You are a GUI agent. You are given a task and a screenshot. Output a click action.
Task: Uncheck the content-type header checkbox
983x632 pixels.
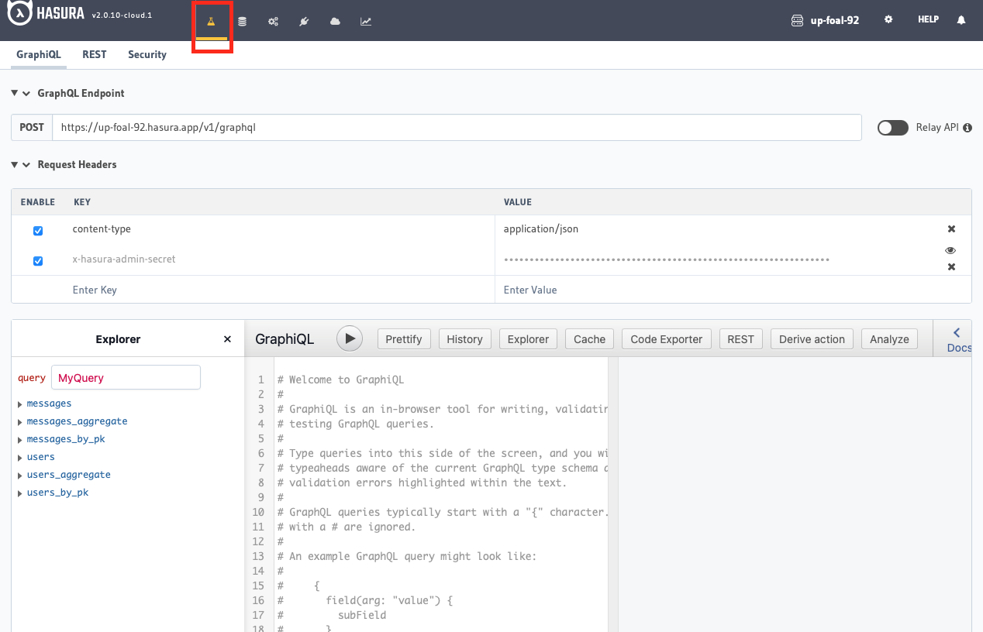point(38,230)
